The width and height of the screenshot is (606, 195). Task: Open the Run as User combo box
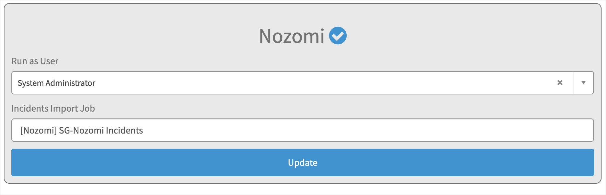[302, 83]
